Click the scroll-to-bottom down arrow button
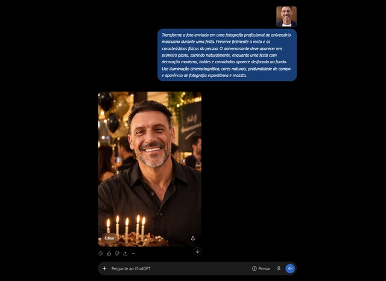This screenshot has height=281, width=386. [197, 251]
